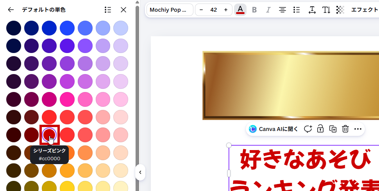Go back from default solid colors panel
379x191 pixels.
click(x=11, y=10)
